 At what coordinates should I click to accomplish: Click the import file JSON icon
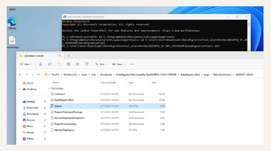(52, 106)
